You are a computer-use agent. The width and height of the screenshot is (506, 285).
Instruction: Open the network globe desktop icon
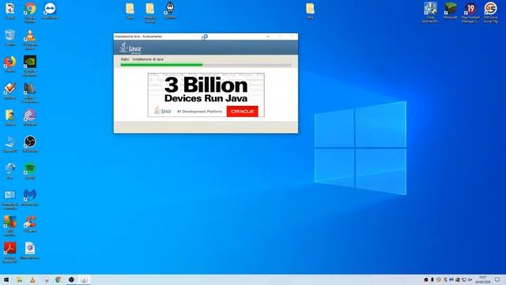click(10, 171)
